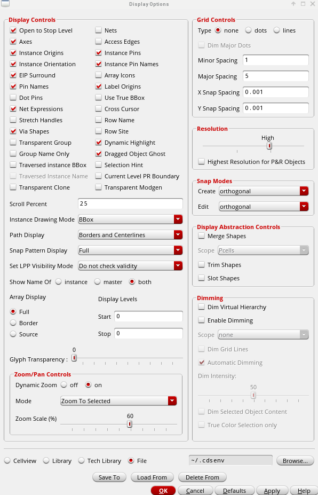The image size is (318, 495).
Task: Select grid type dots
Action: pos(248,30)
